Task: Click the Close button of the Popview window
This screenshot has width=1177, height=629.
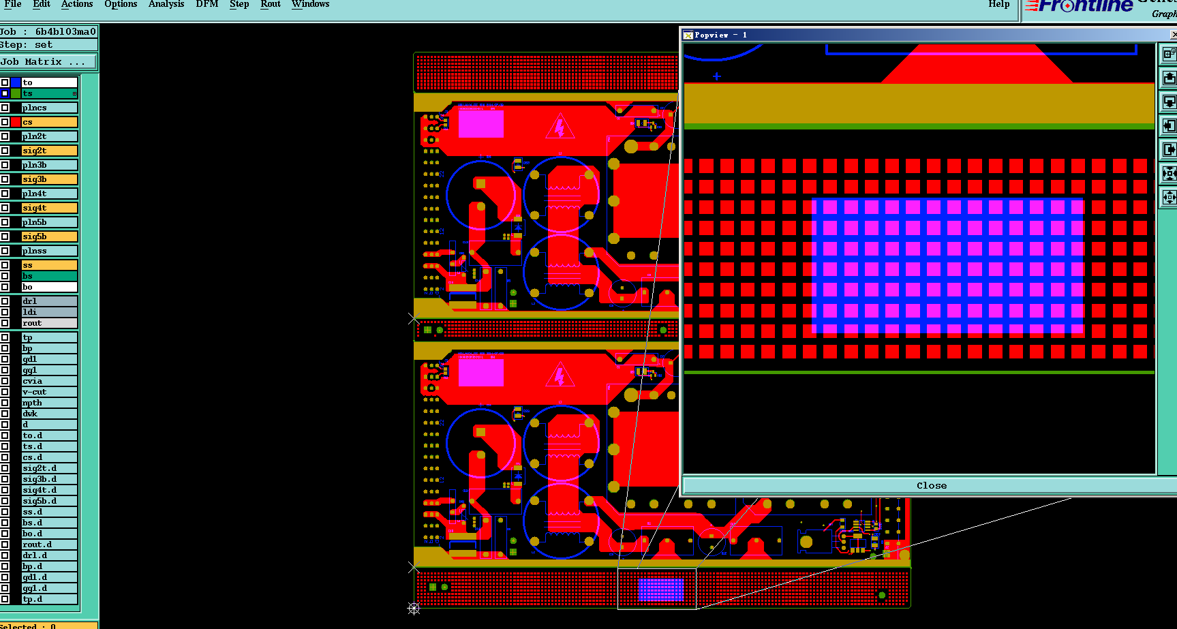Action: (x=931, y=485)
